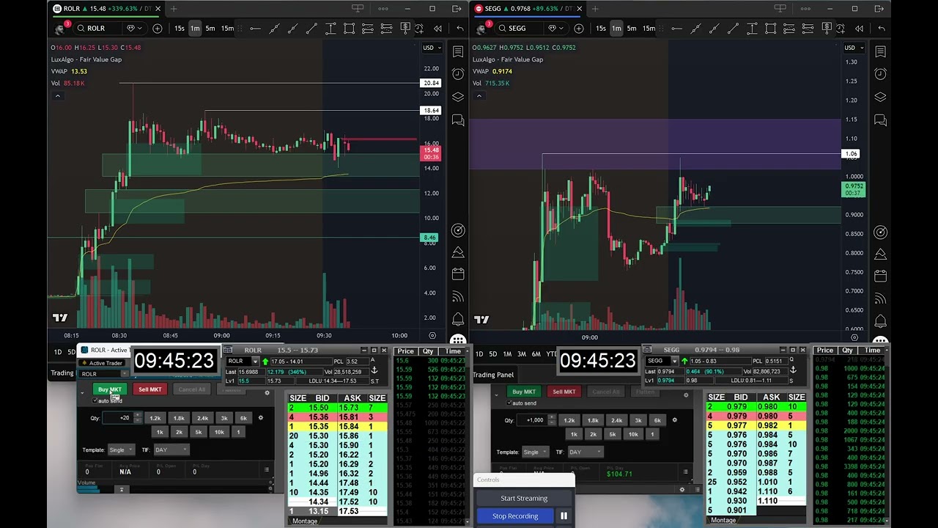Open the calendar icon in the SEGG right sidebar

coord(880,276)
